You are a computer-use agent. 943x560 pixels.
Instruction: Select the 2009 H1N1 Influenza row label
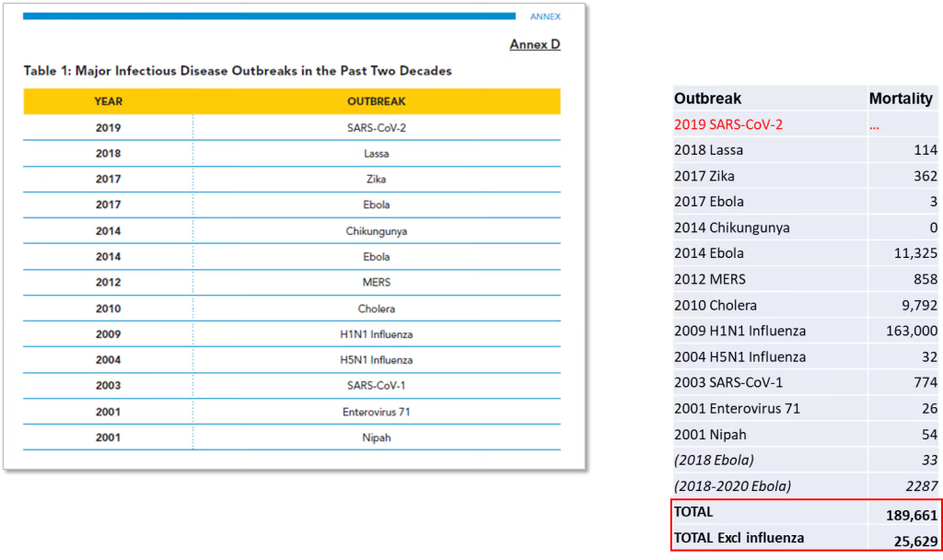[739, 331]
